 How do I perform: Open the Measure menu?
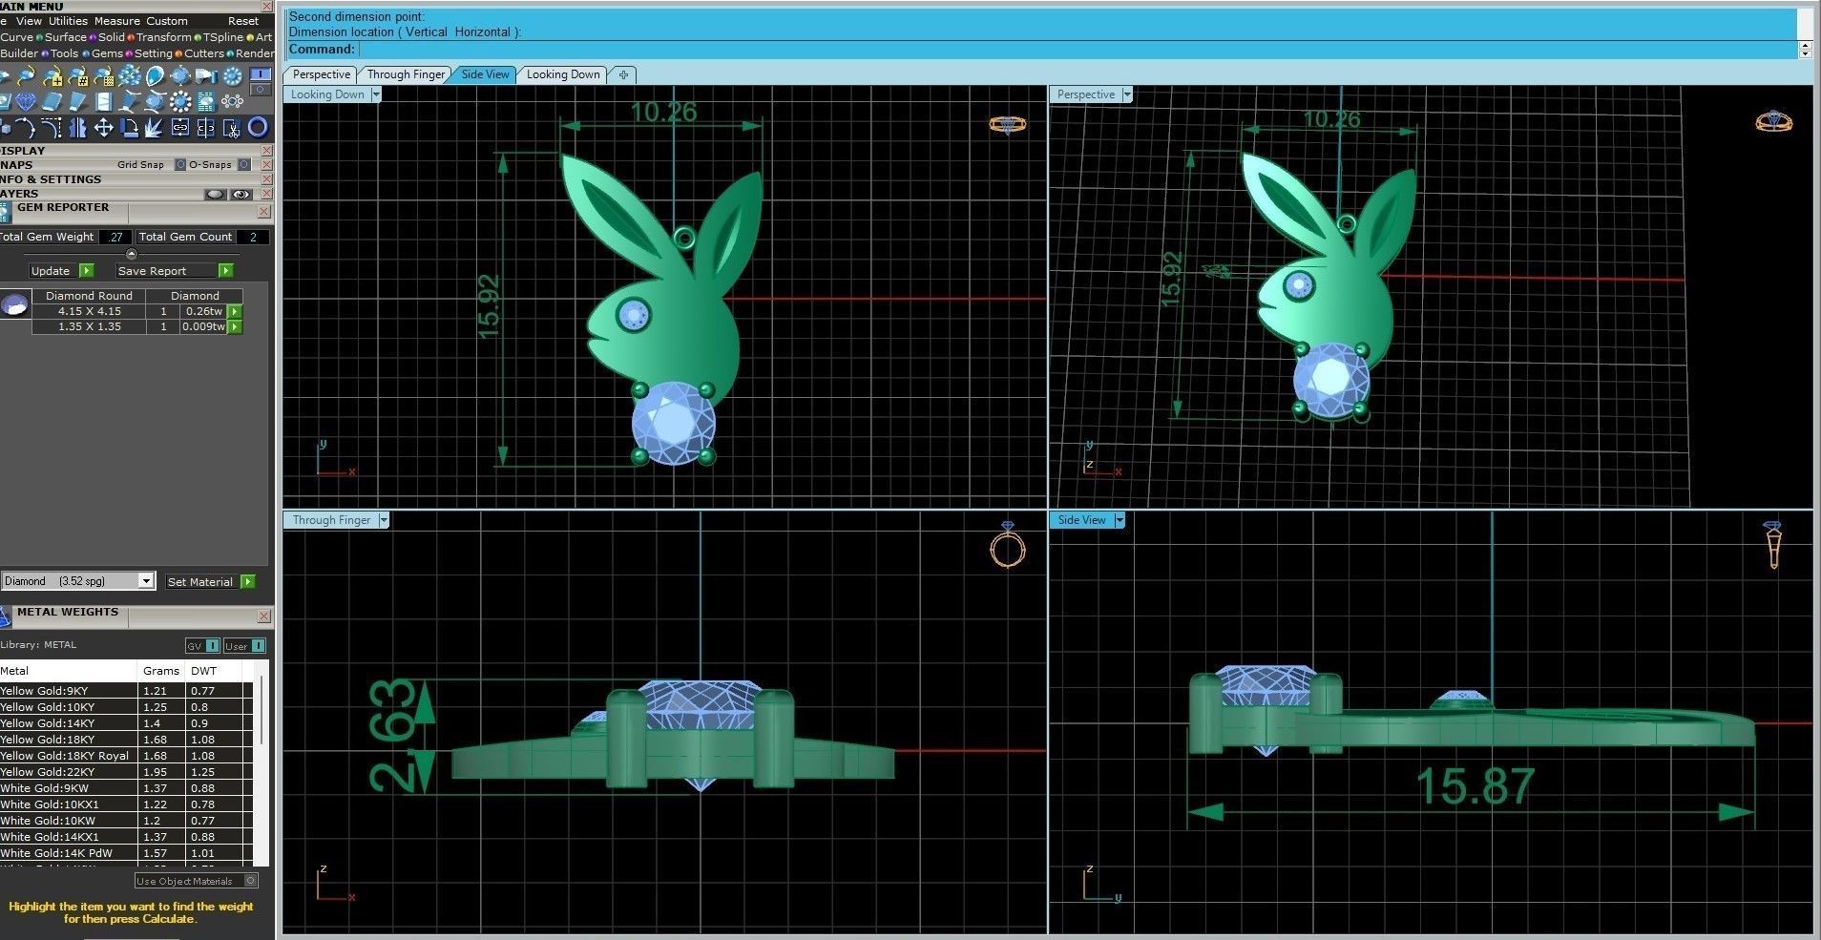tap(116, 21)
